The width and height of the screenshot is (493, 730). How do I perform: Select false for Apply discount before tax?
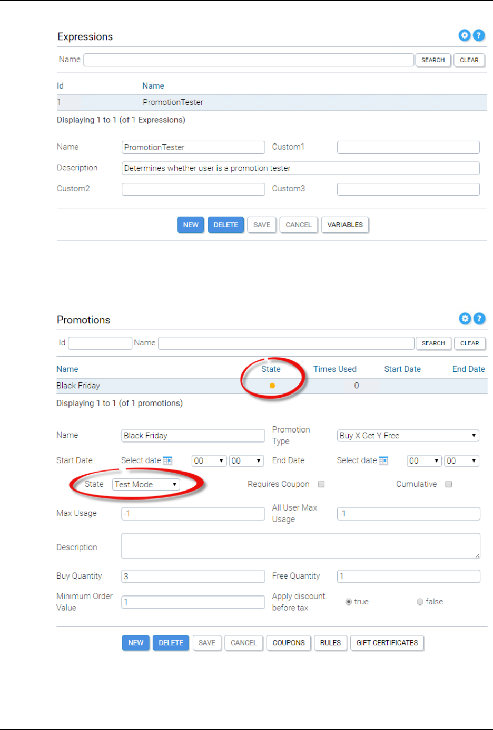tap(420, 602)
